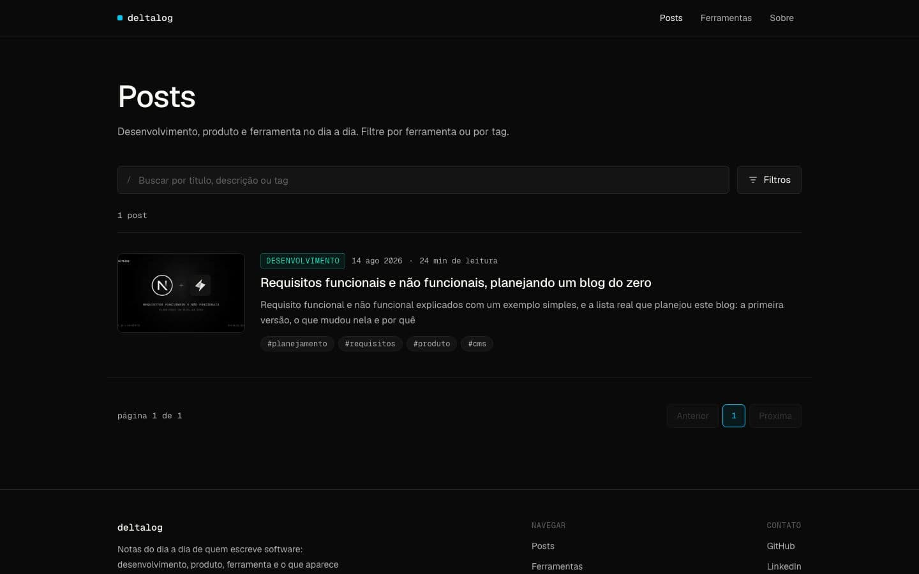Click the Anterior pagination button
The image size is (919, 574).
(692, 416)
